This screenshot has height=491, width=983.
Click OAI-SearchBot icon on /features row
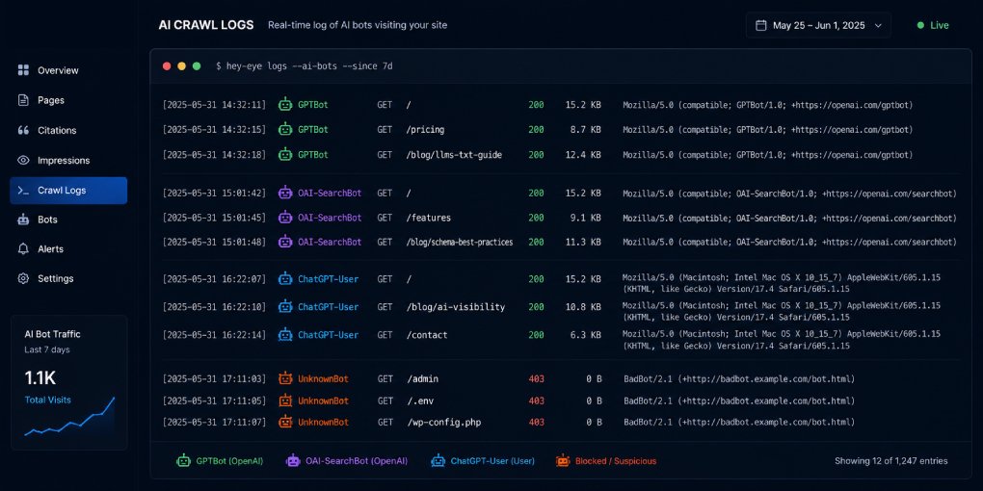285,218
